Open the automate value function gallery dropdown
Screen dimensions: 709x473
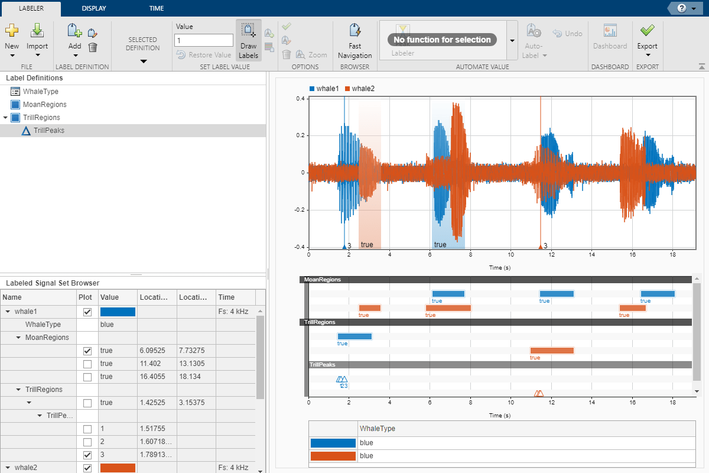(512, 40)
